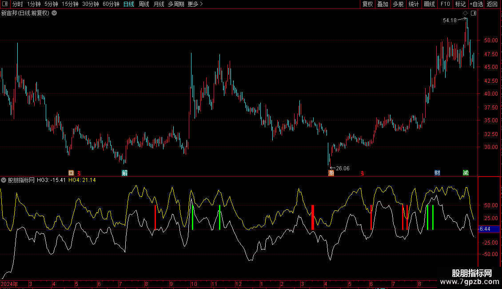Click the 多股 multi-stock button

pos(398,4)
